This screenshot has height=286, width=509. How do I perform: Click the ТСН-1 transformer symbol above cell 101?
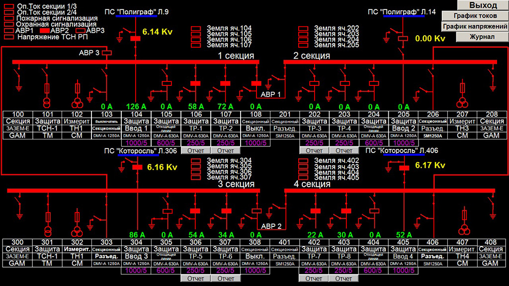[x=47, y=103]
